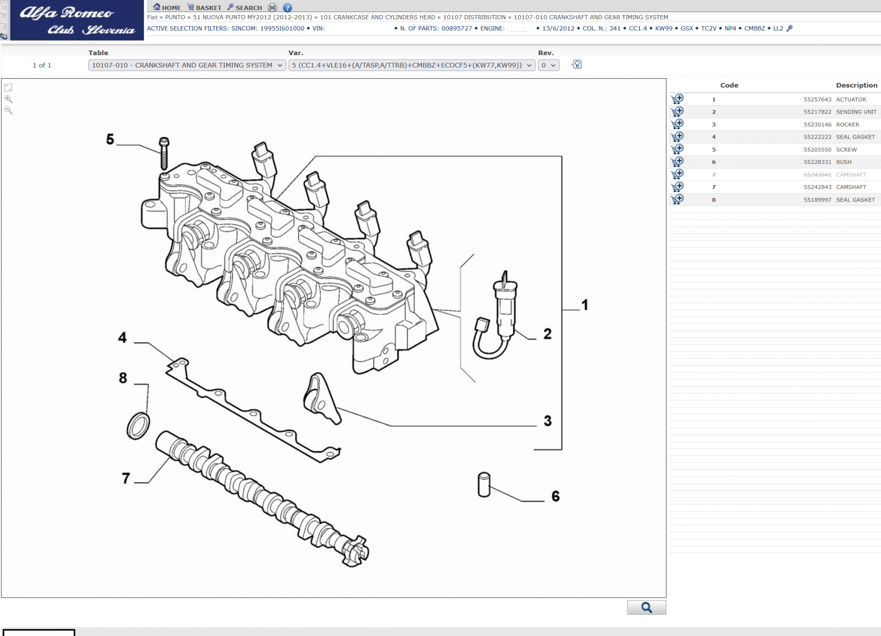
Task: Click the magnifier search button below diagram
Action: [646, 608]
